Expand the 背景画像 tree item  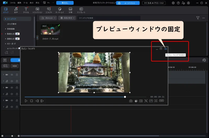[x=5, y=29]
